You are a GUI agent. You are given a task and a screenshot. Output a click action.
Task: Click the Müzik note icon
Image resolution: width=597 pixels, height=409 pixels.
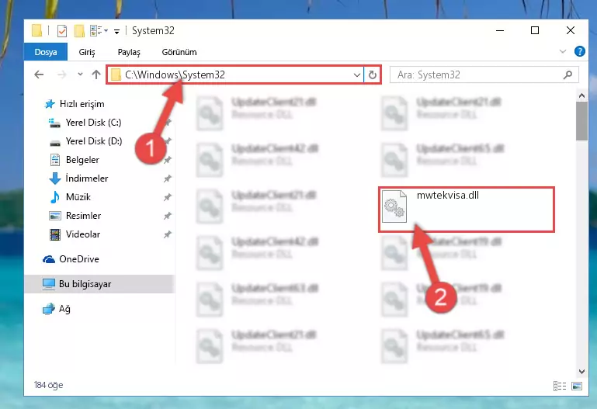(55, 197)
